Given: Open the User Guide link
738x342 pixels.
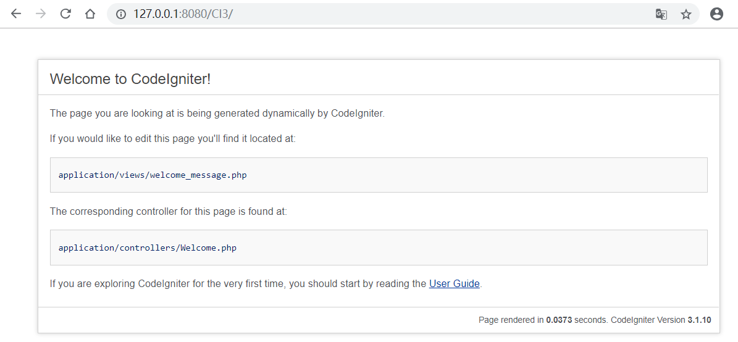Looking at the screenshot, I should click(454, 284).
